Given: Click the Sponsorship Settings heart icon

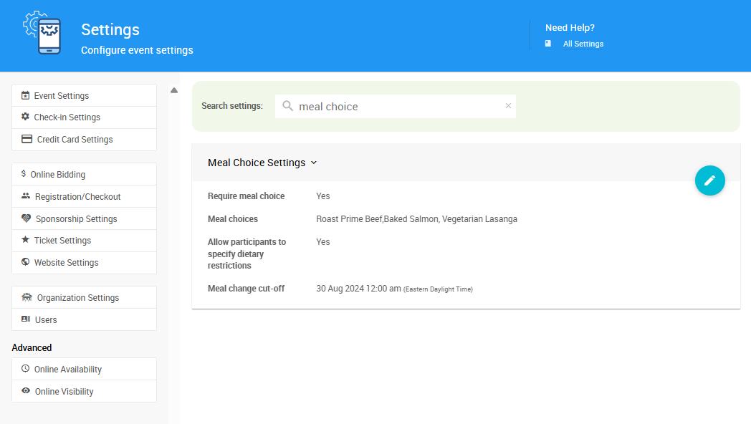Looking at the screenshot, I should pos(27,218).
